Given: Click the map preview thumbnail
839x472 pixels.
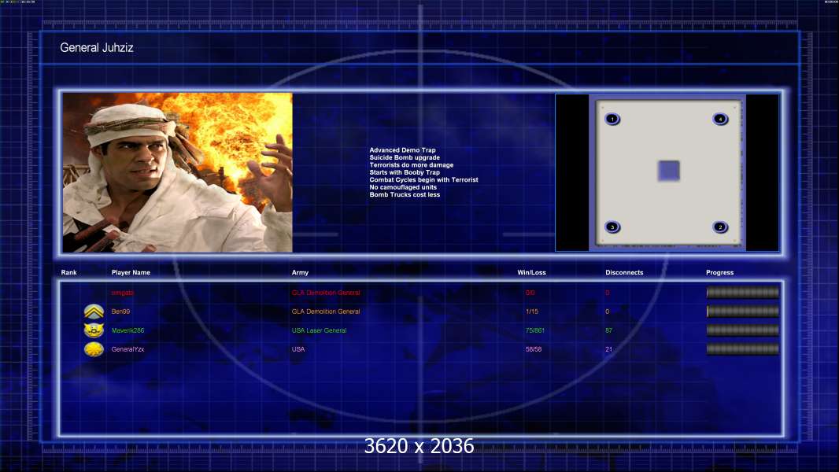Looking at the screenshot, I should click(667, 172).
